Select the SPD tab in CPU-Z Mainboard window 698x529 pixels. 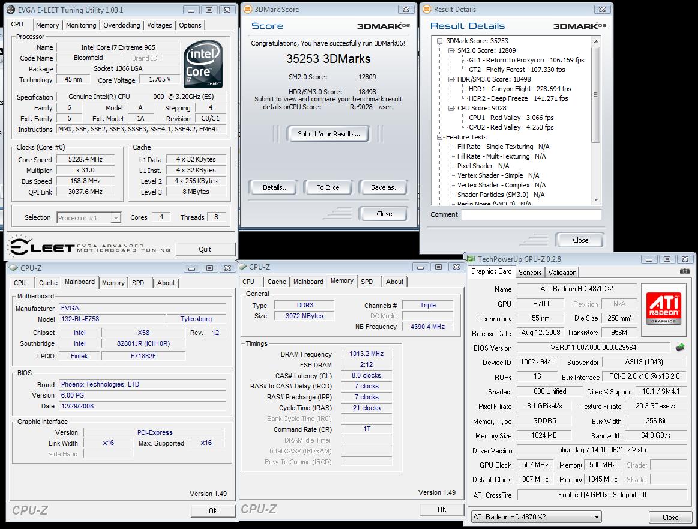click(138, 283)
